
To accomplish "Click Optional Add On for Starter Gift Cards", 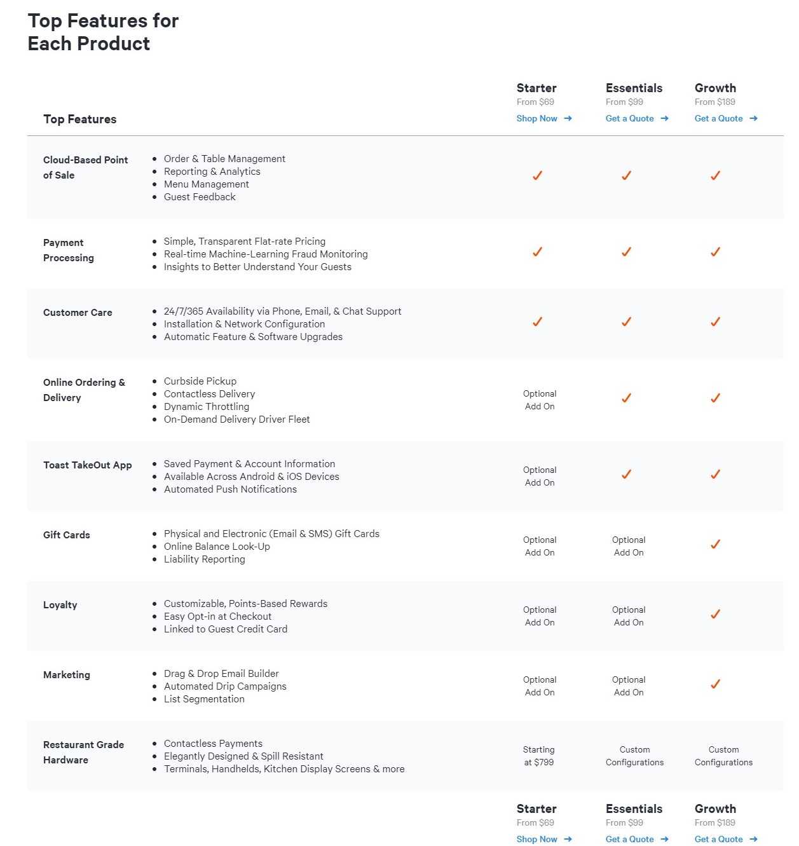I will pos(540,546).
